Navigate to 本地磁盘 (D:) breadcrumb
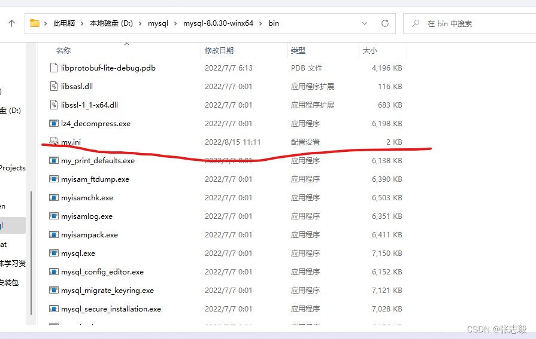The height and width of the screenshot is (339, 536). (111, 23)
